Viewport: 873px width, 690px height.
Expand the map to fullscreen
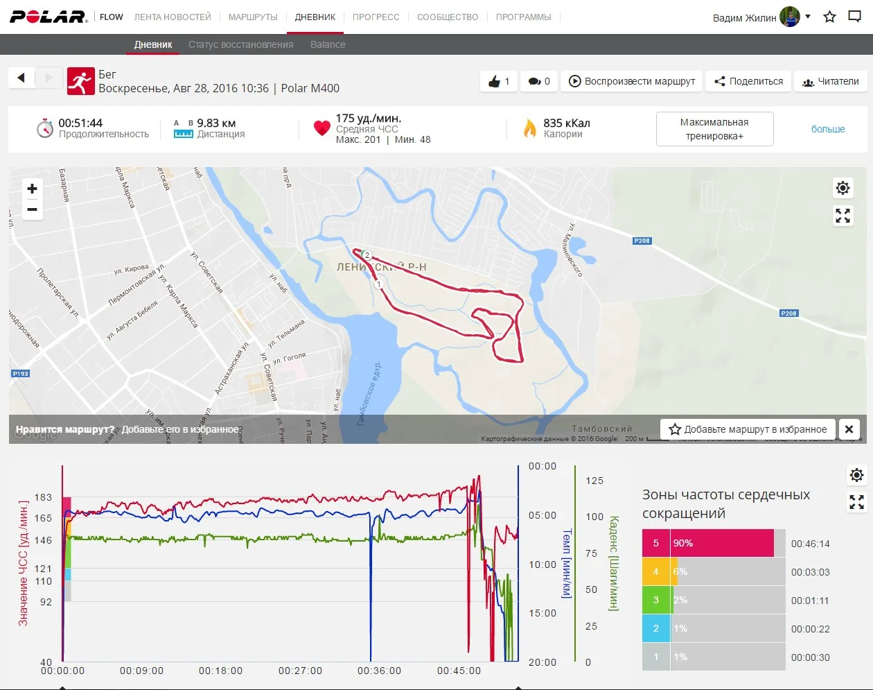coord(843,216)
